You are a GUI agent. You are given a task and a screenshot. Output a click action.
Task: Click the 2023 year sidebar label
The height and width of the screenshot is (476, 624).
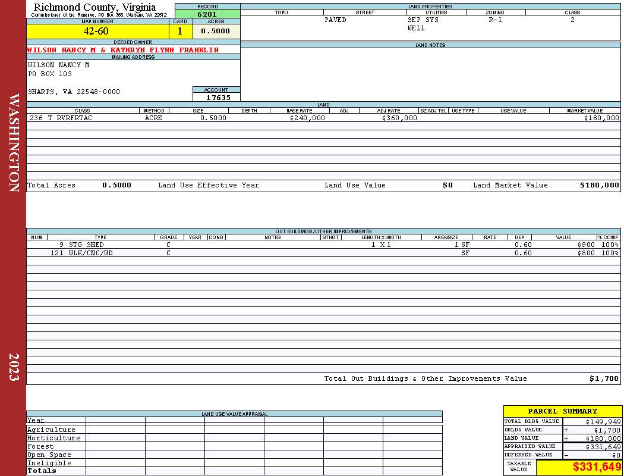[x=14, y=367]
